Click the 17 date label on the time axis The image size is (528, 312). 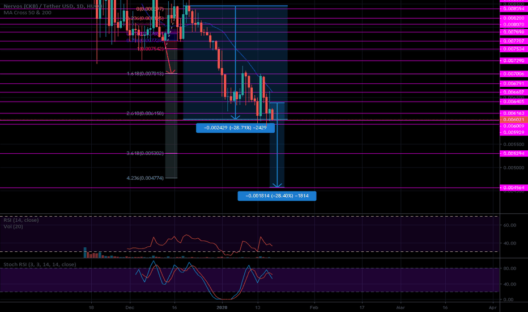coord(361,307)
